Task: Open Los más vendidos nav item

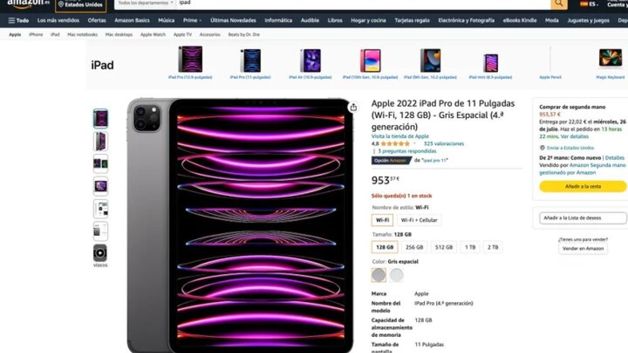Action: (x=58, y=21)
